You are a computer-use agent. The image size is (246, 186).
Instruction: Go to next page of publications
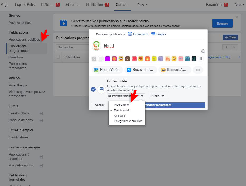click(x=234, y=47)
